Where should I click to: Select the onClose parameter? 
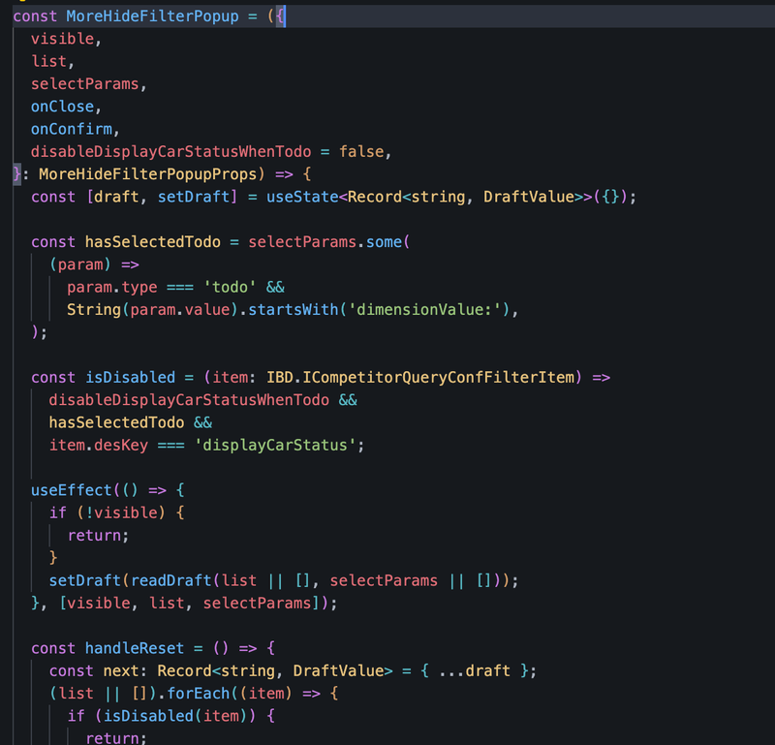coord(62,107)
